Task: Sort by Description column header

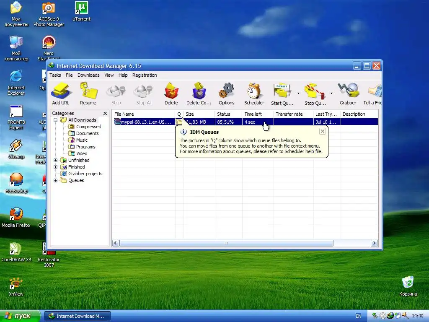Action: click(359, 114)
